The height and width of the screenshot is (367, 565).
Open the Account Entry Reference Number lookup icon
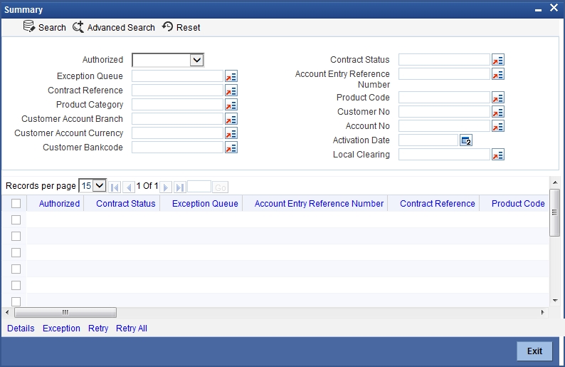(498, 74)
